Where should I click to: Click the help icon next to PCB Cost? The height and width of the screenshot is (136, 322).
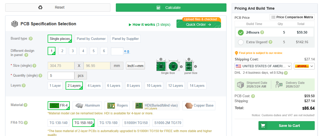[x=253, y=96]
